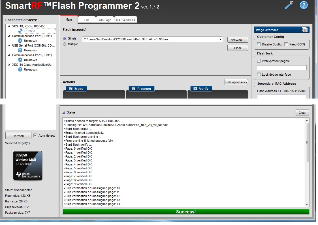The image size is (318, 225).
Task: Click 'Start flash verify ...' log line
Action: click(78, 145)
